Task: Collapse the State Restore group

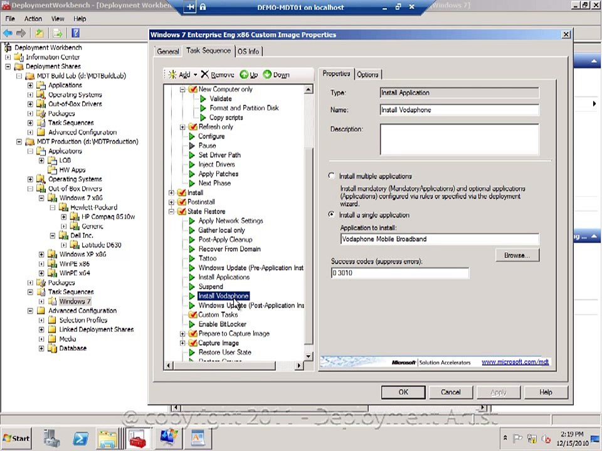Action: point(172,211)
